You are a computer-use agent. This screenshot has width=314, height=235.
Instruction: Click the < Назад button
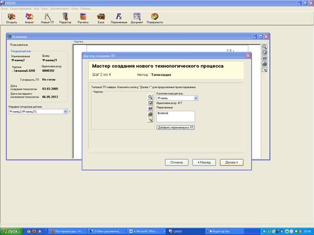(204, 162)
